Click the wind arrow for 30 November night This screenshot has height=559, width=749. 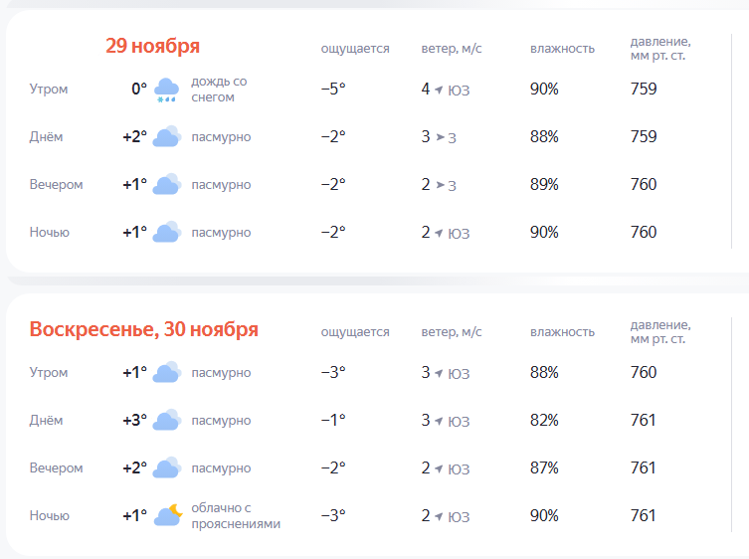pyautogui.click(x=439, y=516)
